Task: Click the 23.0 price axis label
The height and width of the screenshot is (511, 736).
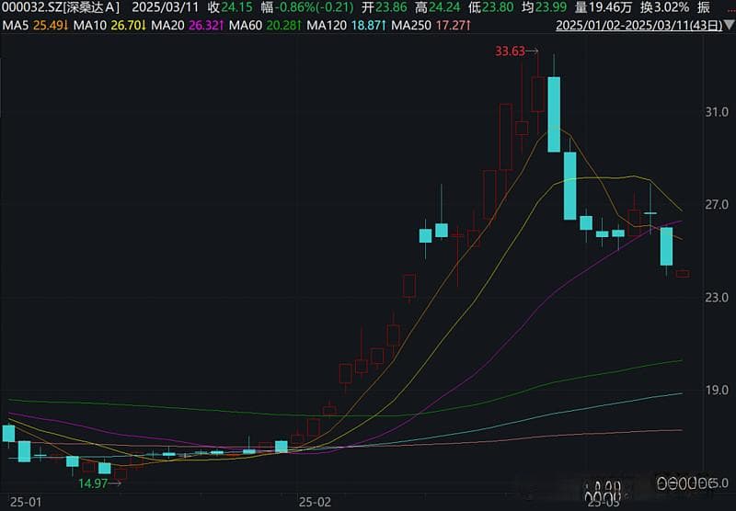Action: (x=717, y=298)
